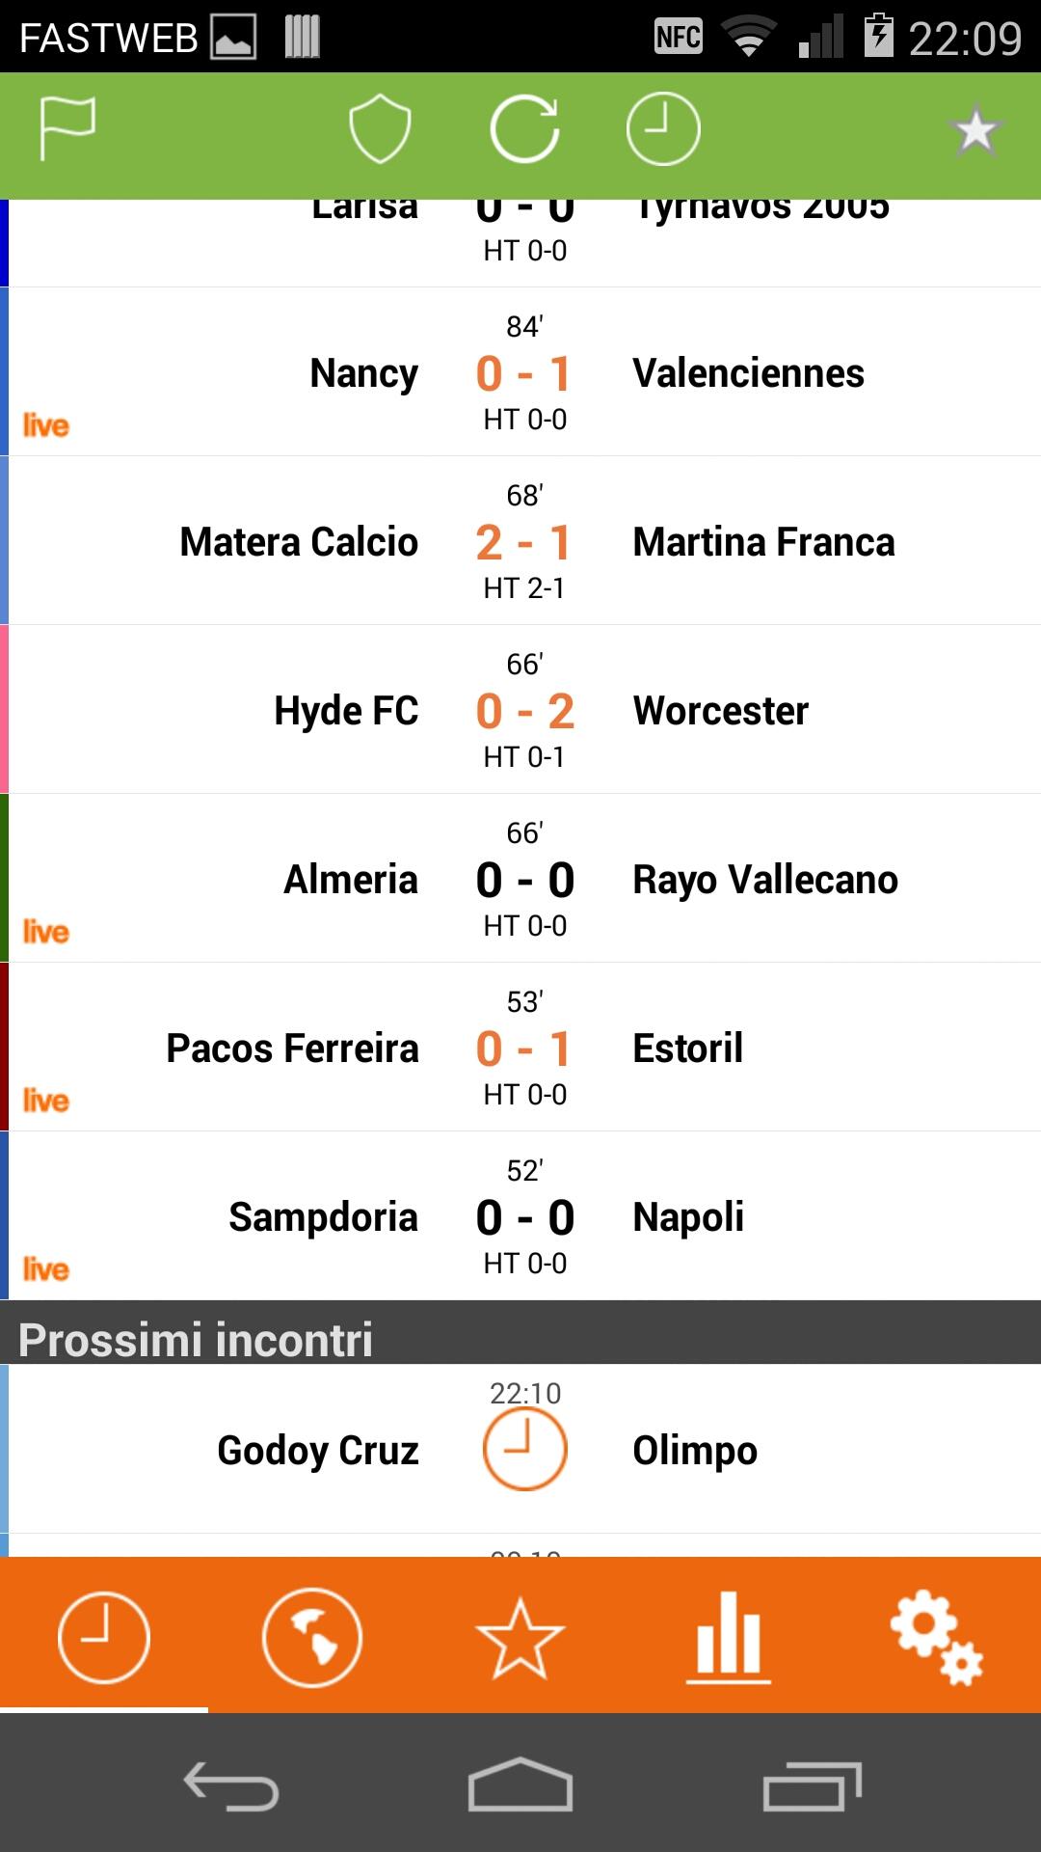
Task: Tap the orange clock for Godoy Cruz vs Olimpo
Action: point(524,1449)
